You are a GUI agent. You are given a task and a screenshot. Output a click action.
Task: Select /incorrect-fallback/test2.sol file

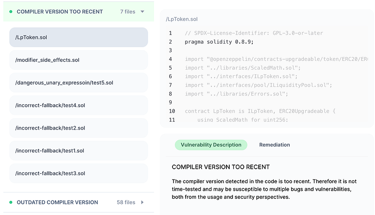(78, 128)
